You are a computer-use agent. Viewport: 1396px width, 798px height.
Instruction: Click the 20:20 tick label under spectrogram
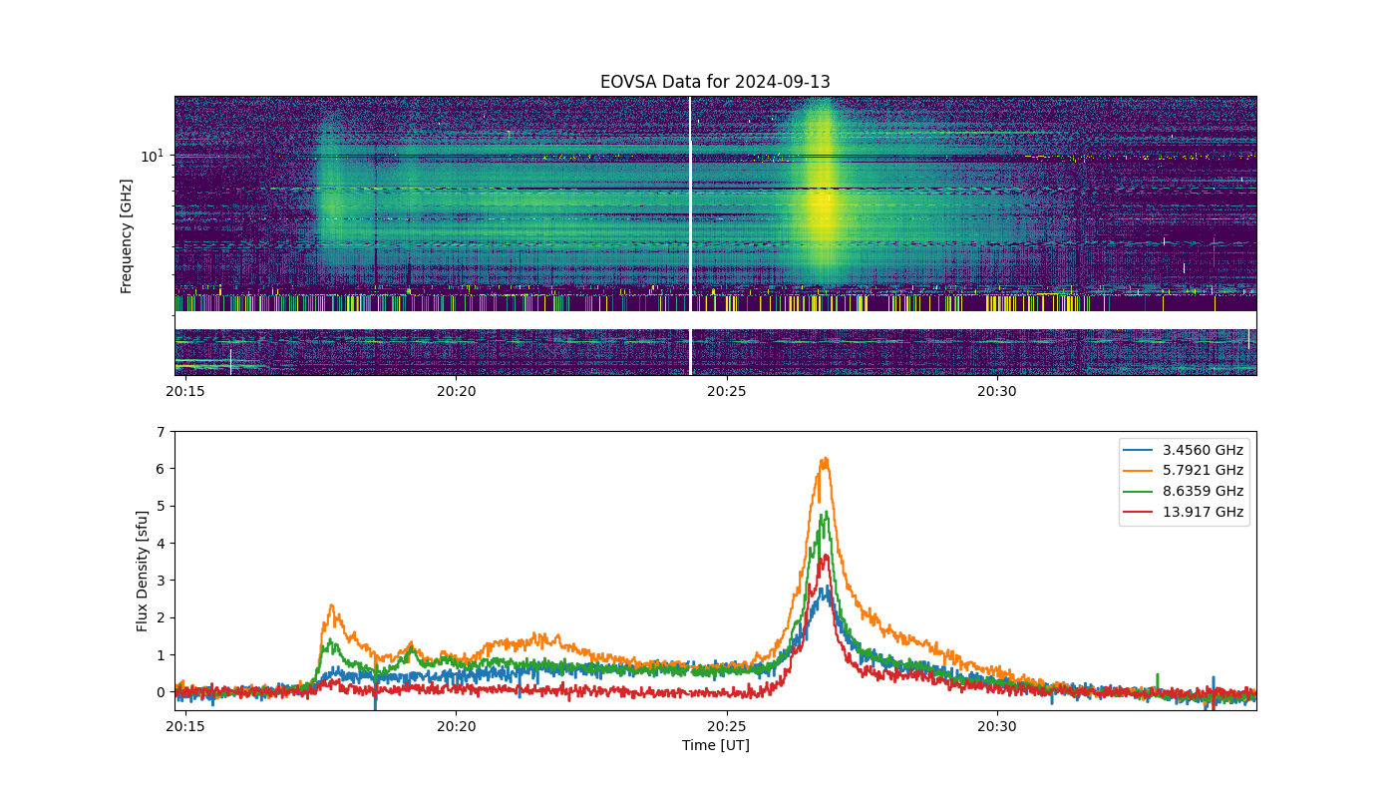coord(456,391)
